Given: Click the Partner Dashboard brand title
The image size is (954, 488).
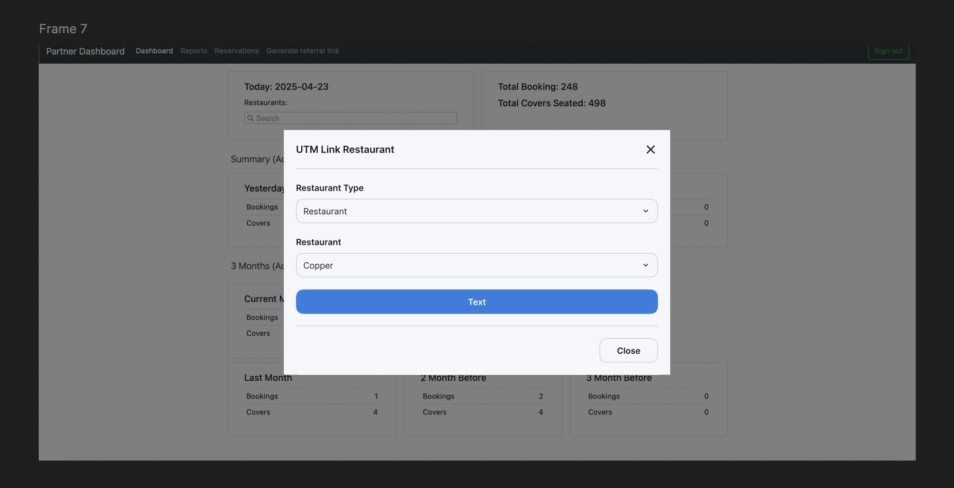Looking at the screenshot, I should (85, 51).
